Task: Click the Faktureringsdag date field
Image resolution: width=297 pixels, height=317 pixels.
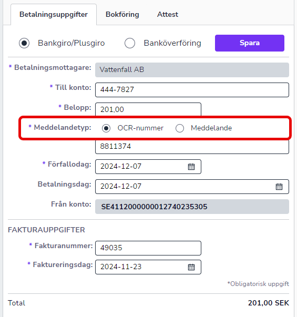Action: click(x=148, y=267)
